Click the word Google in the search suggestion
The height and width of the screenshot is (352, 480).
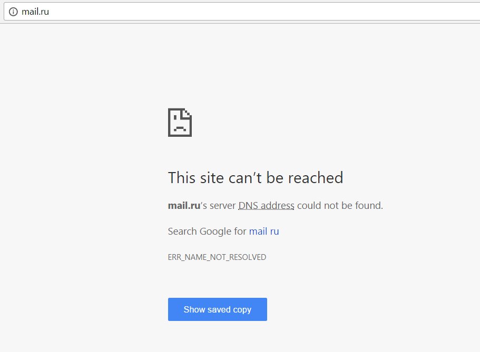tap(216, 232)
